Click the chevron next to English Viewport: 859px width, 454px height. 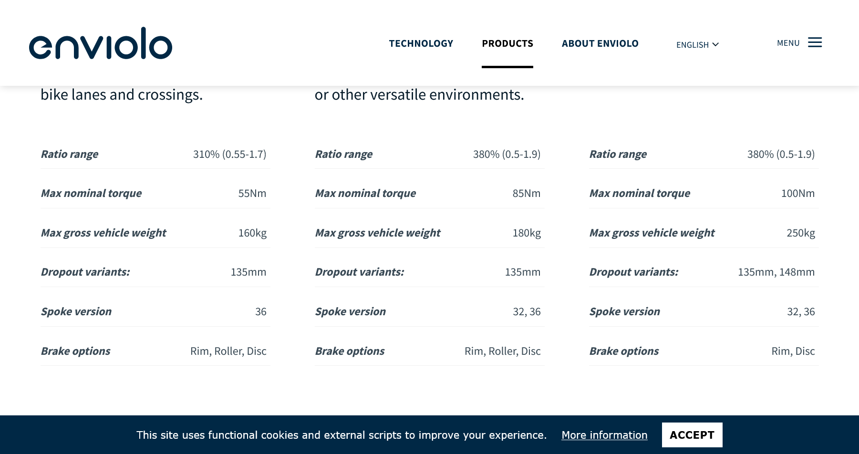[x=715, y=44]
